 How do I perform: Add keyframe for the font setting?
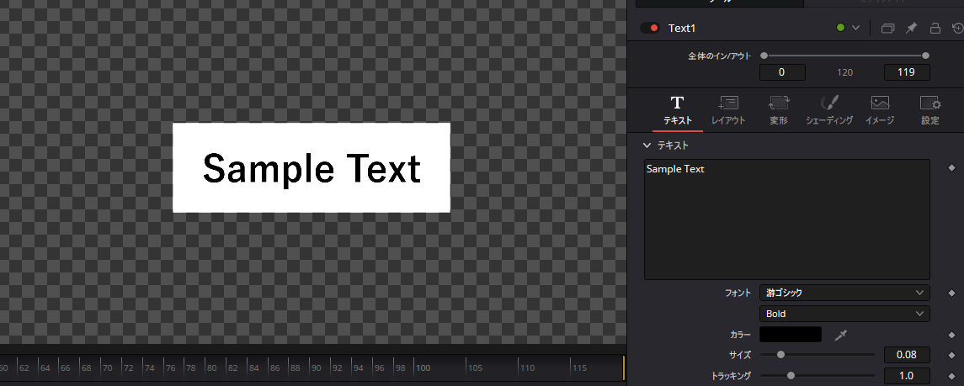pos(951,293)
